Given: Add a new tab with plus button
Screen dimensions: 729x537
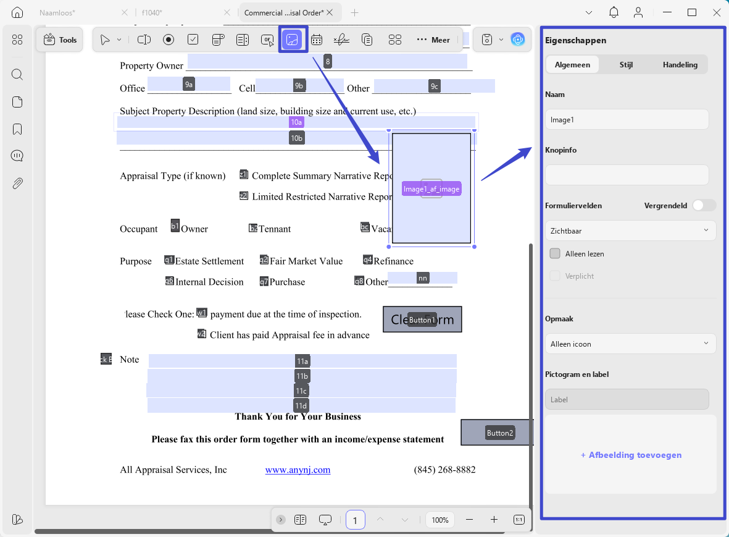Looking at the screenshot, I should point(354,12).
